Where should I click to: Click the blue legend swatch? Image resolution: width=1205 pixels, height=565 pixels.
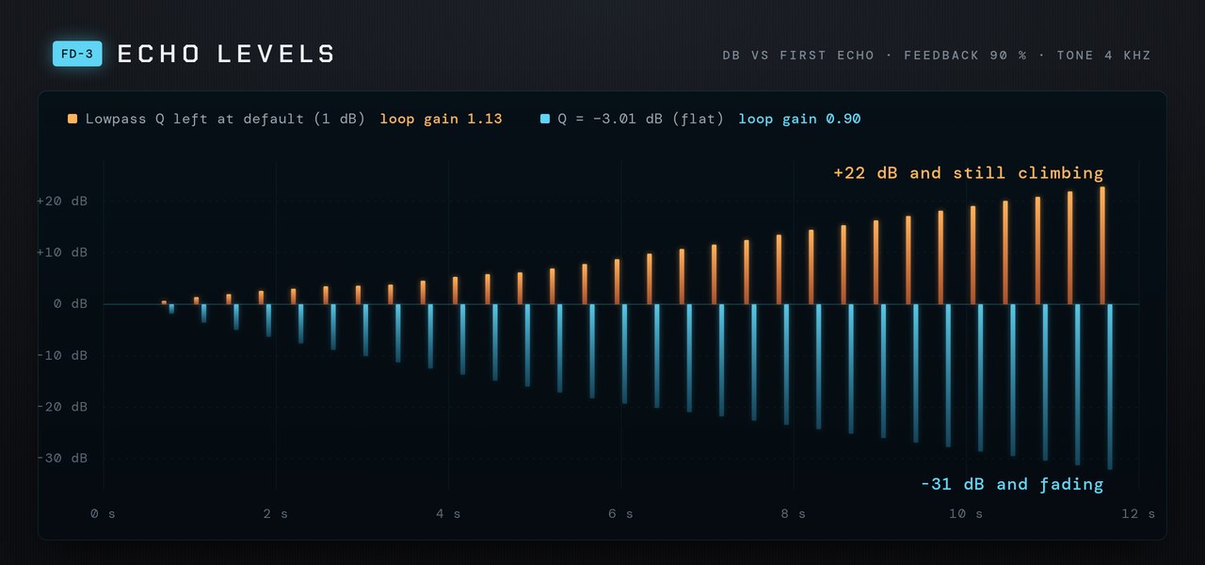[x=545, y=120]
